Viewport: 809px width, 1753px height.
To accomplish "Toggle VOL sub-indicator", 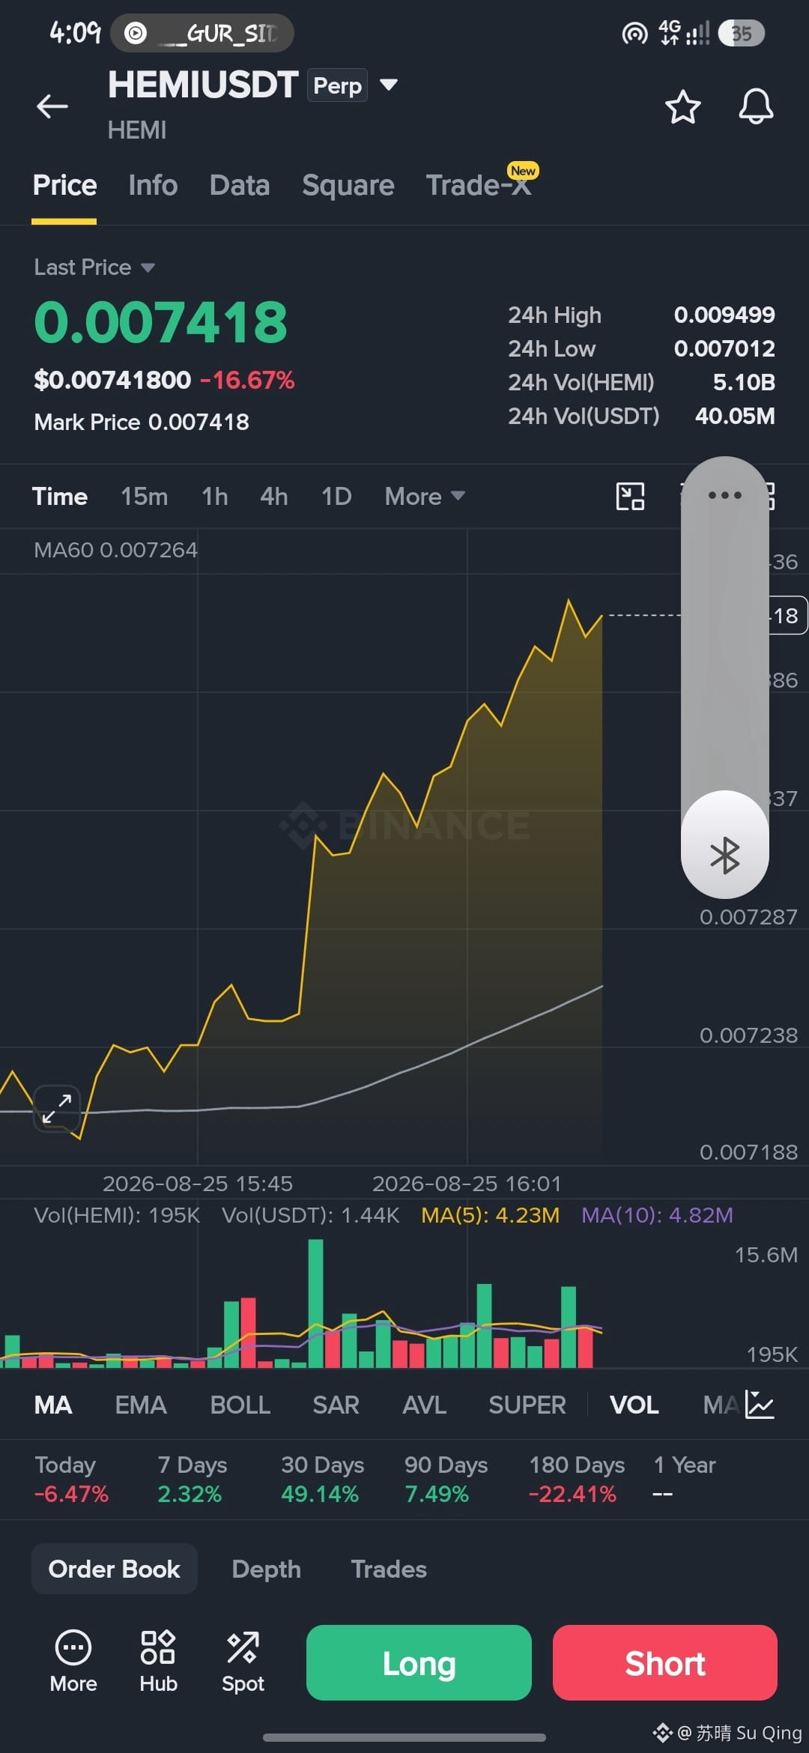I will pos(634,1405).
